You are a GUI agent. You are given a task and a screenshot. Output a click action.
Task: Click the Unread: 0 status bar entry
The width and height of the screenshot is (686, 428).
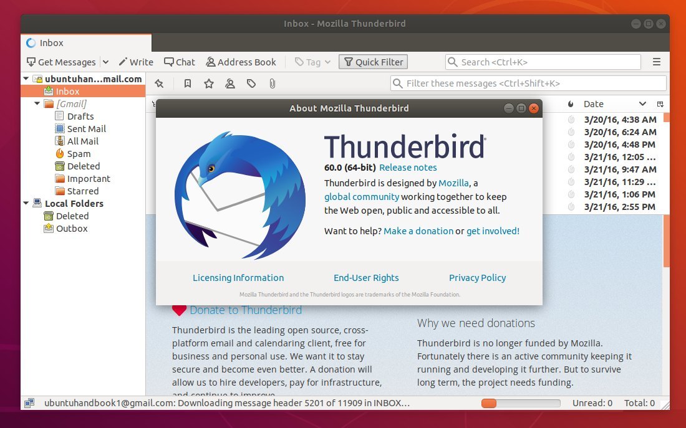pyautogui.click(x=592, y=403)
